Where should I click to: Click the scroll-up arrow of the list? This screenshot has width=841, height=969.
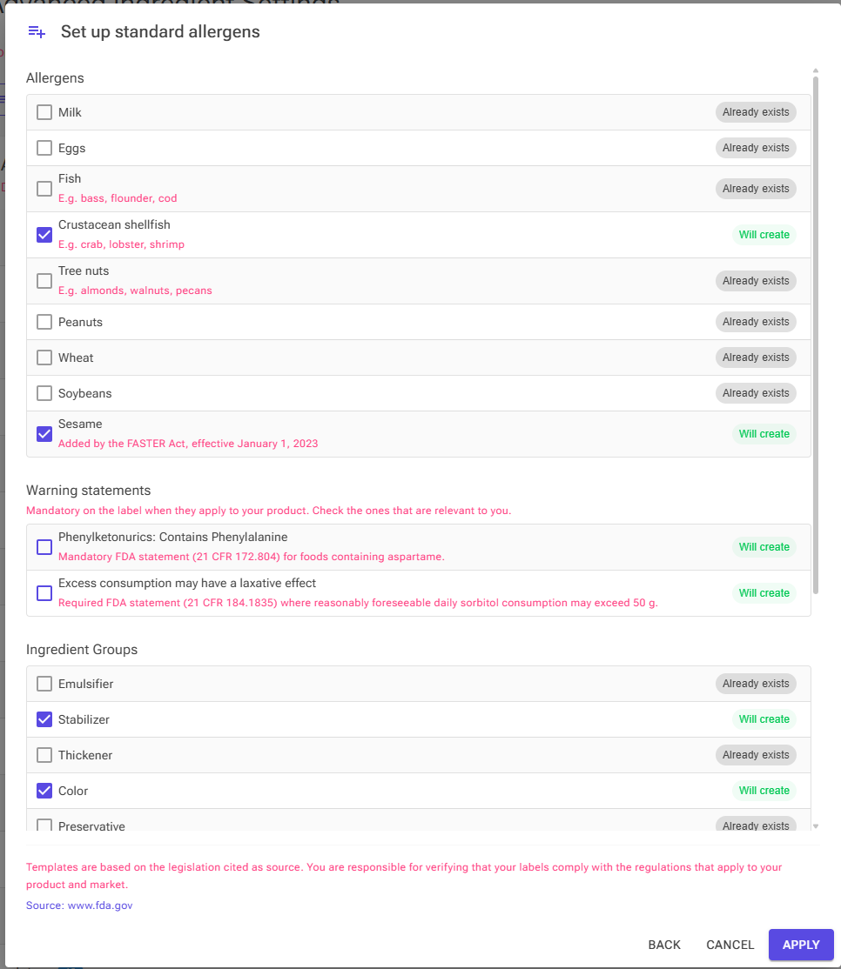point(816,71)
